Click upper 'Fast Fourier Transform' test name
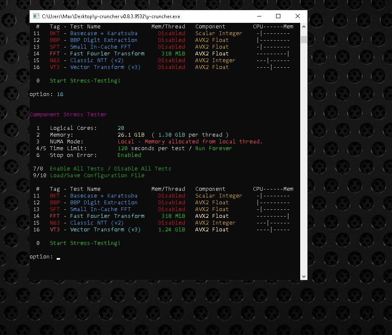The height and width of the screenshot is (335, 392). [107, 53]
